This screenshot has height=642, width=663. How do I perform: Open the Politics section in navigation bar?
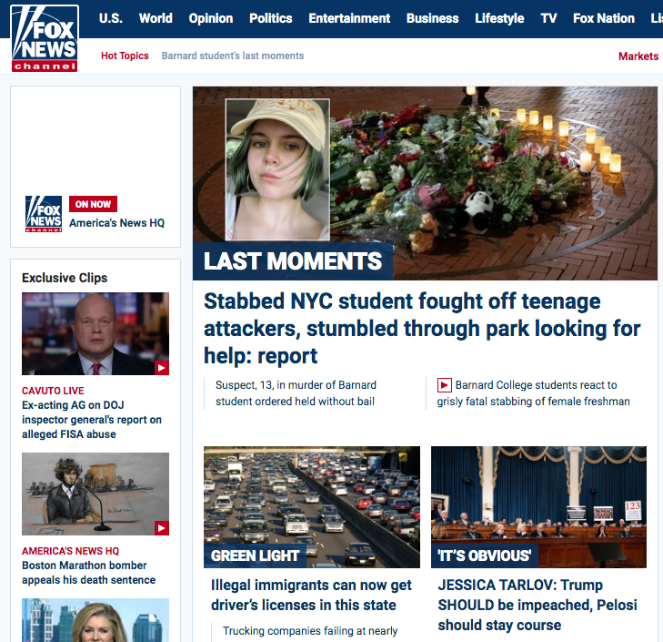271,18
